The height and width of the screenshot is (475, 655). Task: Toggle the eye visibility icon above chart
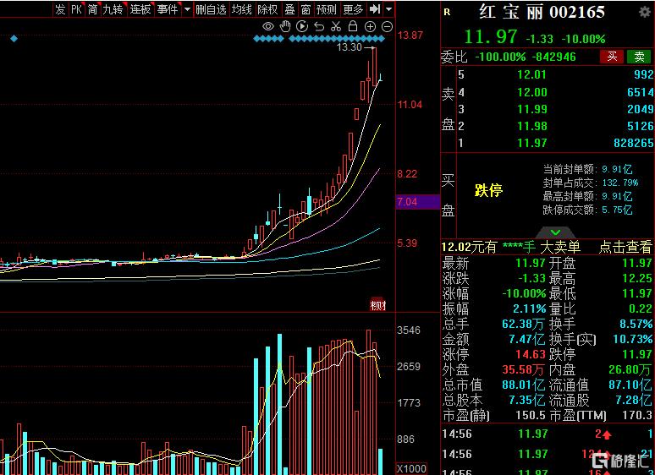click(268, 27)
